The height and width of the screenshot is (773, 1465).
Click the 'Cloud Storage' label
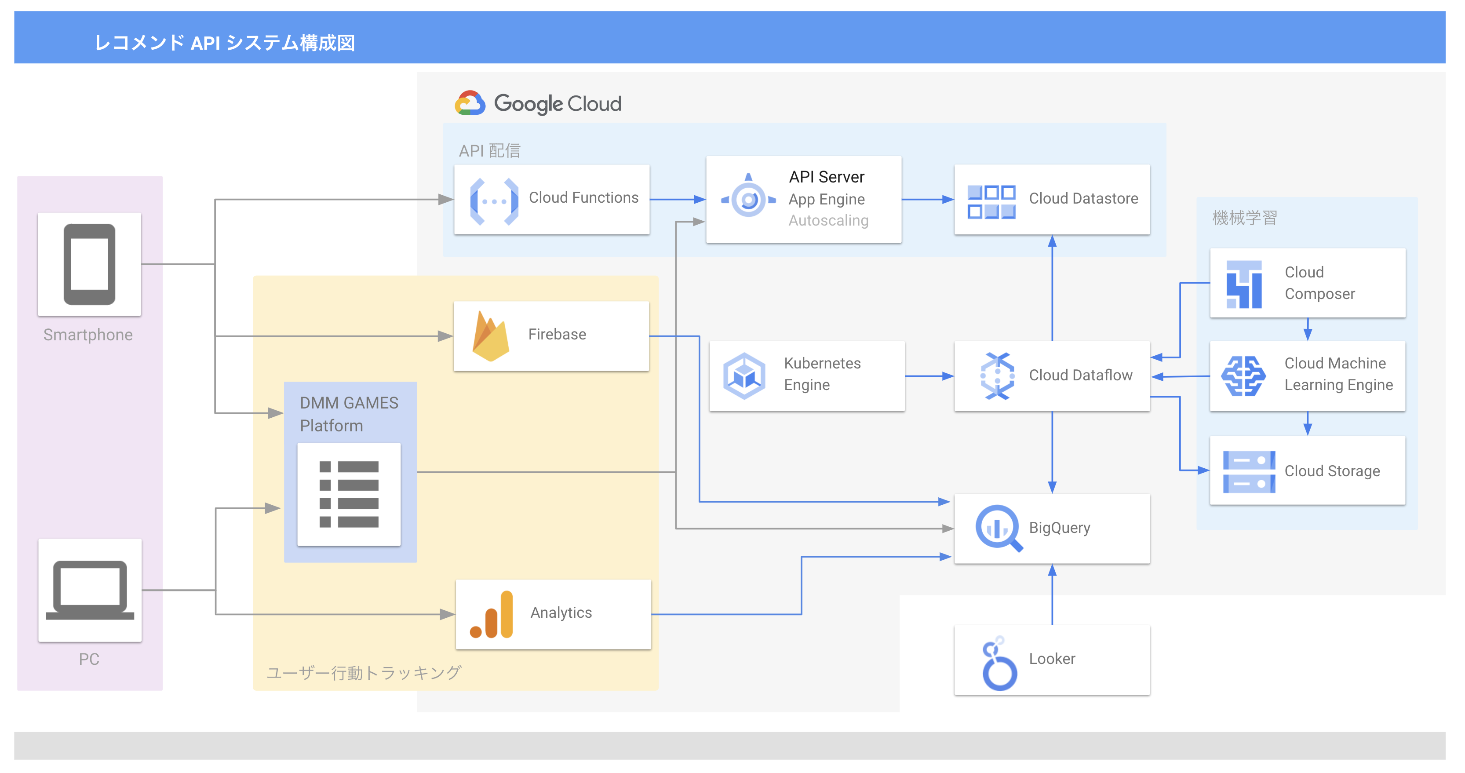[x=1332, y=471]
